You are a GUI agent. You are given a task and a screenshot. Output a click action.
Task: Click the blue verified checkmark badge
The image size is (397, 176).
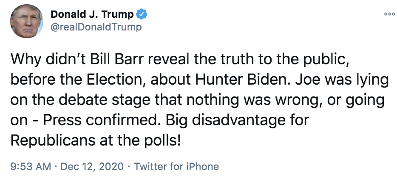tap(142, 14)
